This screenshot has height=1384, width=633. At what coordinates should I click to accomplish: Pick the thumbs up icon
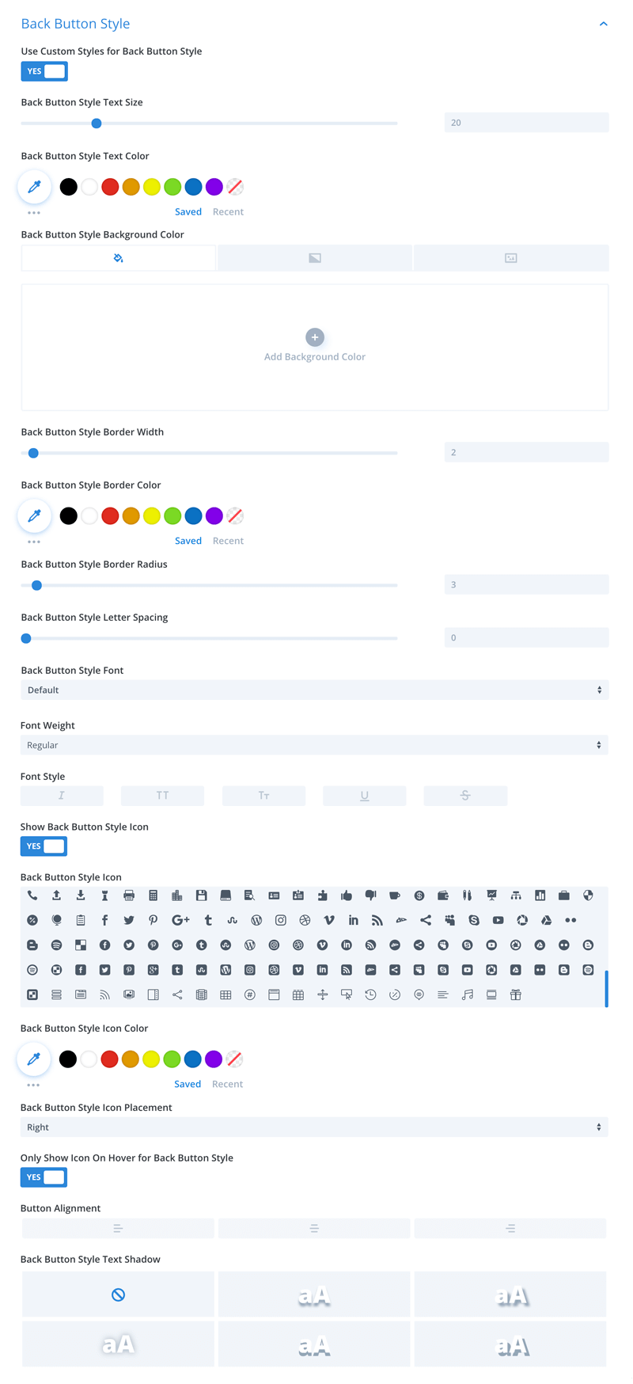(347, 895)
